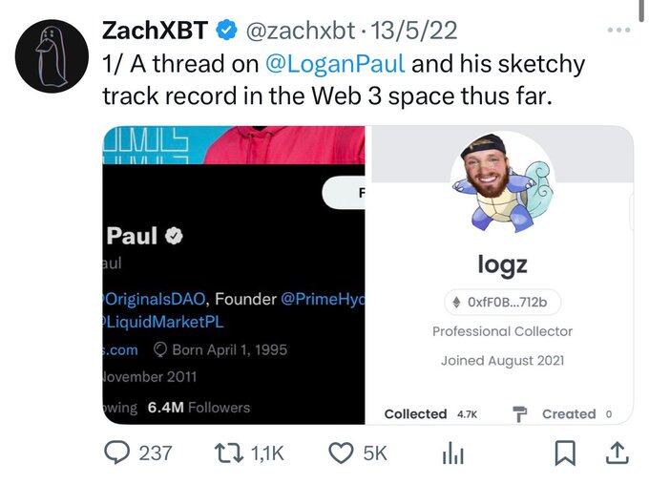Viewport: 649px width, 485px height.
Task: Open the Logan Paul Twitter profile screenshot
Action: click(234, 275)
